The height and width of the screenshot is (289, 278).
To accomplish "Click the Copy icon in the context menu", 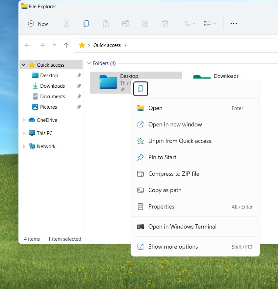I will click(x=141, y=89).
